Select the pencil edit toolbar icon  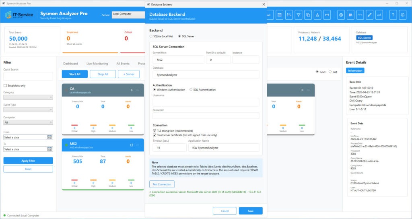(369, 15)
